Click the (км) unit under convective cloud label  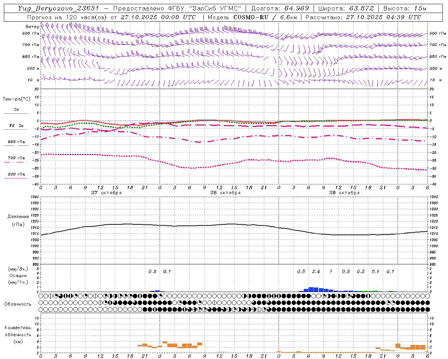(x=18, y=341)
